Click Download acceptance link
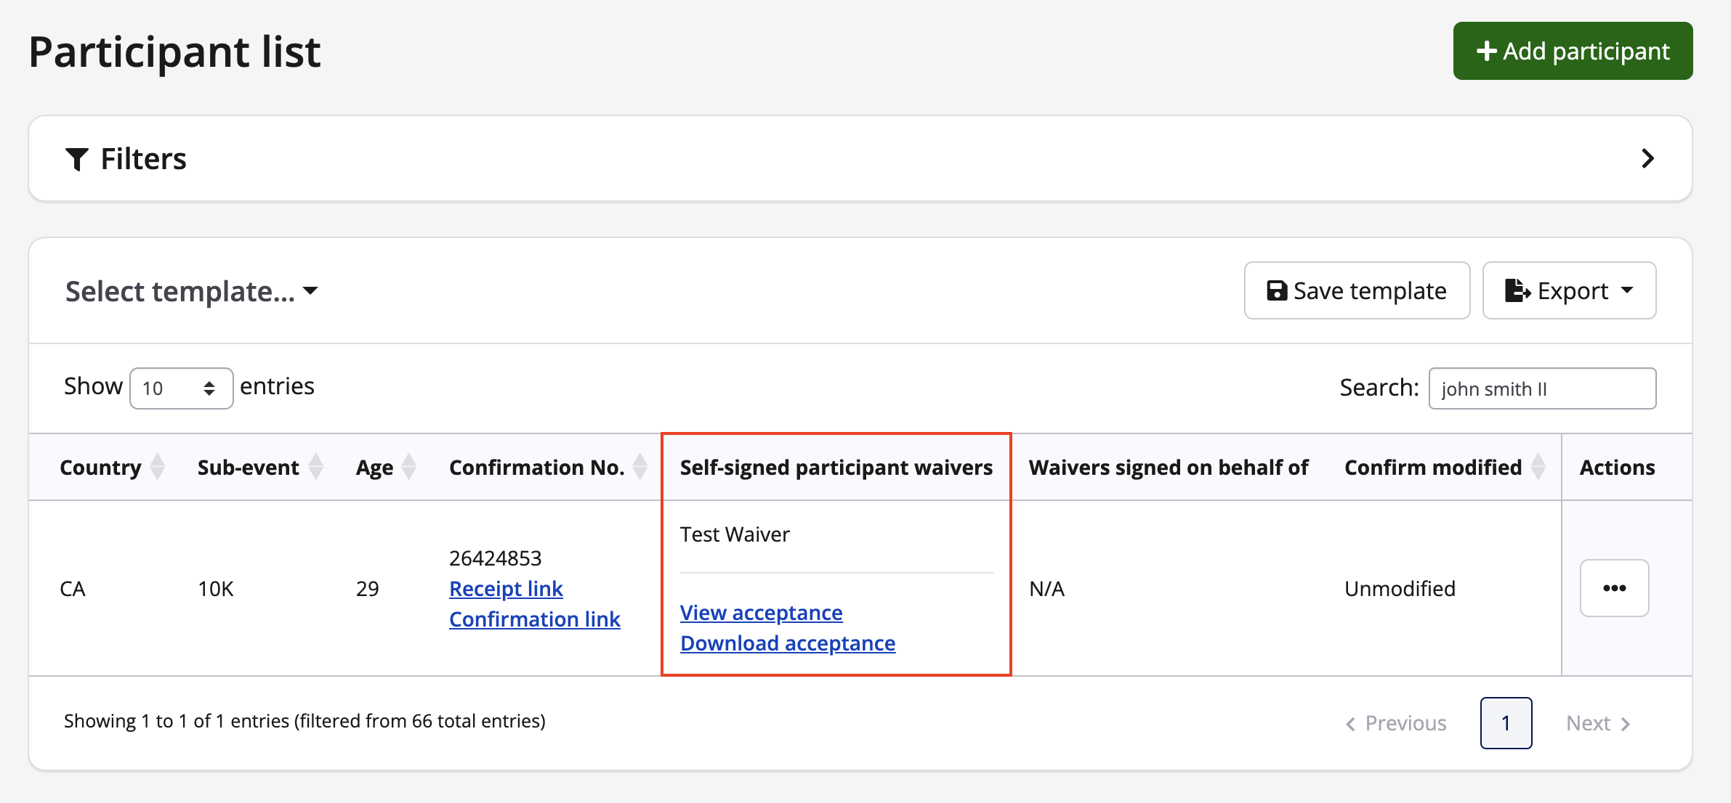Screen dimensions: 1731x803 [x=787, y=643]
